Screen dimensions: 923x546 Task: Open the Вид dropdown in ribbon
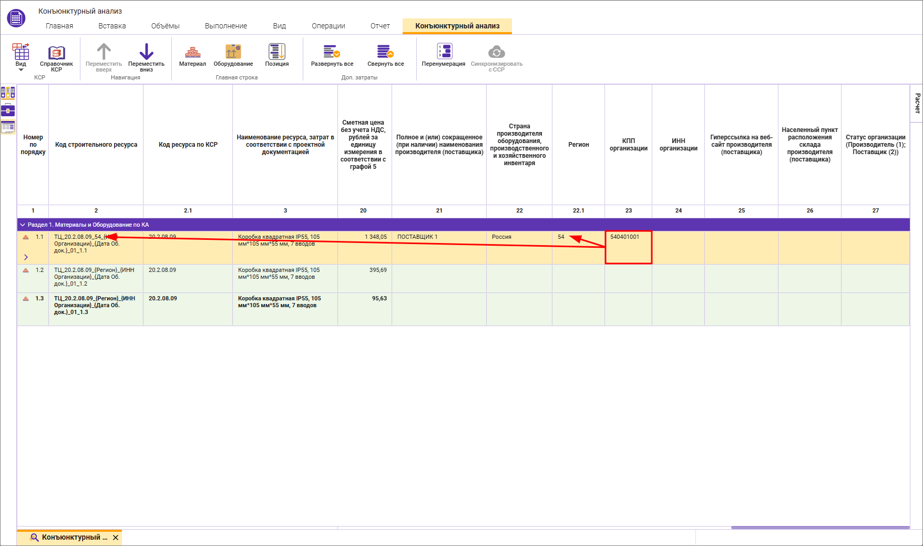click(x=20, y=58)
